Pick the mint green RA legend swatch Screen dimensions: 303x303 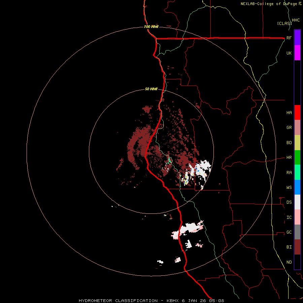297,172
